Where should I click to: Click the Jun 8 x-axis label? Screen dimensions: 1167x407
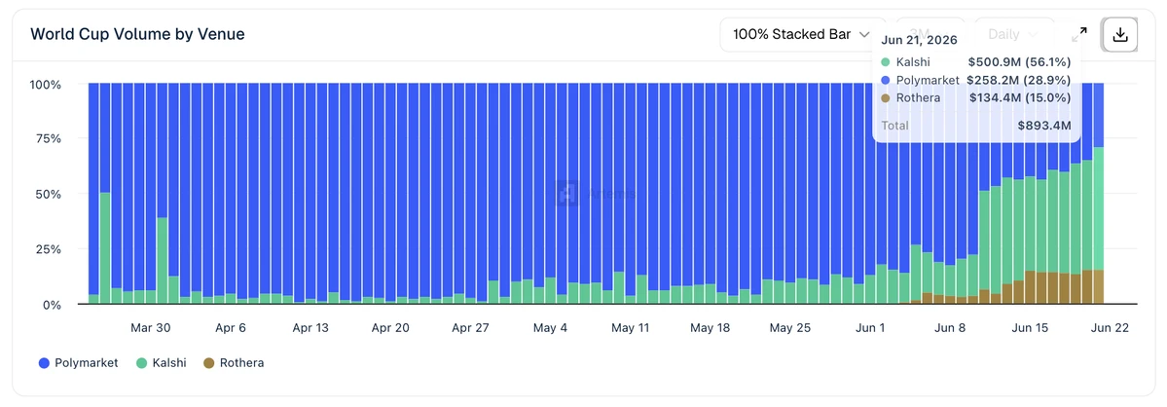pos(949,327)
